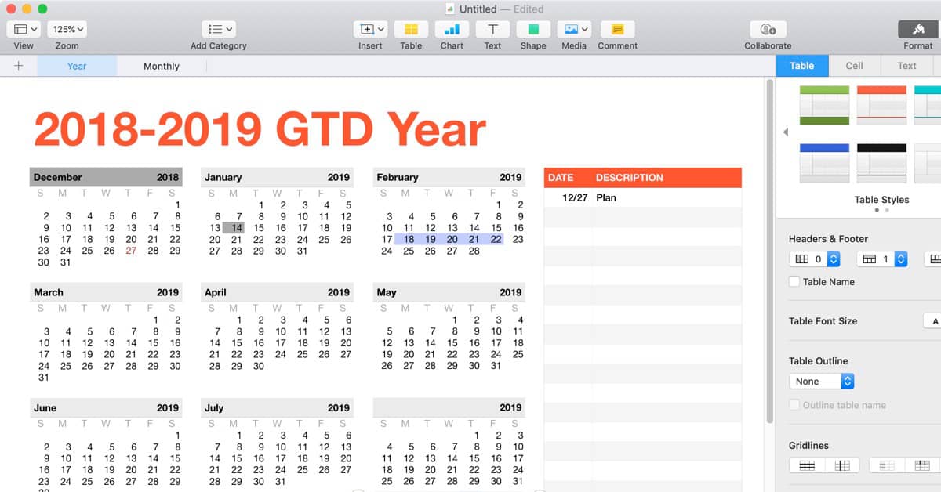This screenshot has width=941, height=492.
Task: Apply the orange table style
Action: coord(881,105)
